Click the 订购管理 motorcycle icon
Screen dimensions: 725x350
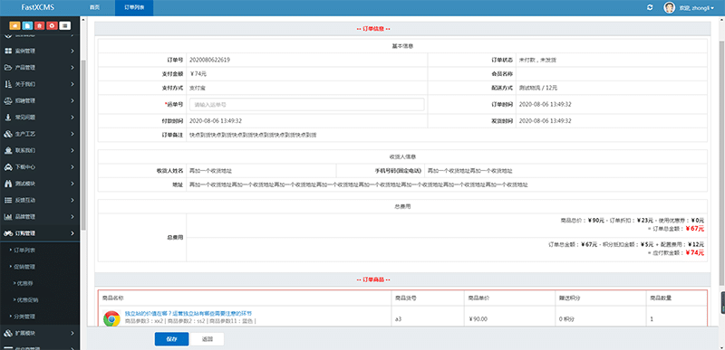[8, 233]
